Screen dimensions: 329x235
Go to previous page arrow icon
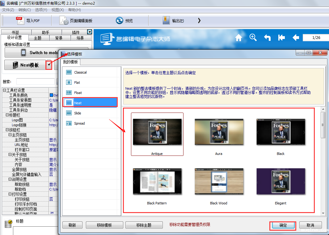pyautogui.click(x=296, y=38)
